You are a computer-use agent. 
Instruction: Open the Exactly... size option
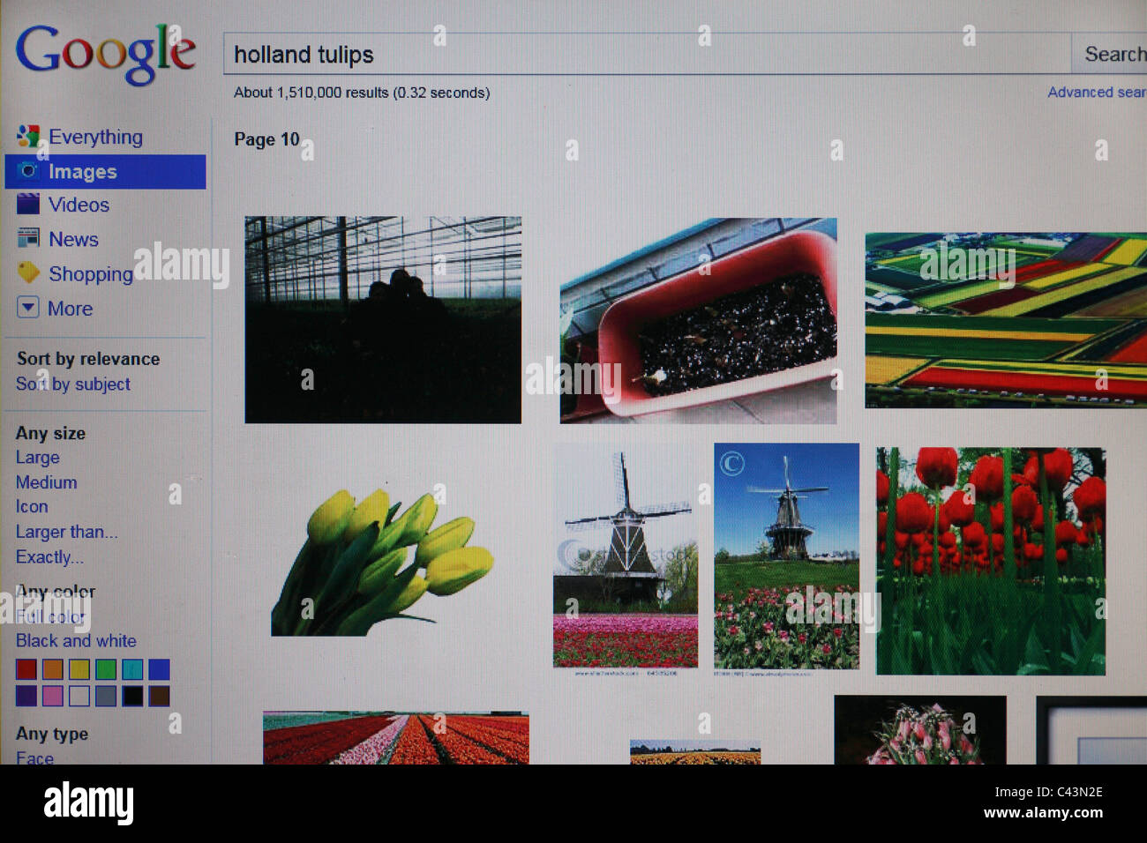pos(49,557)
